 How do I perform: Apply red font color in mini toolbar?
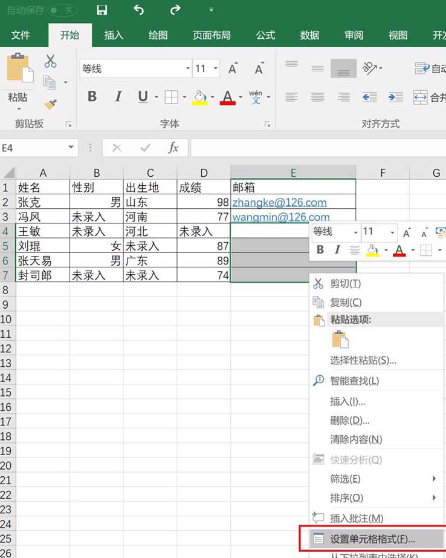[x=399, y=250]
